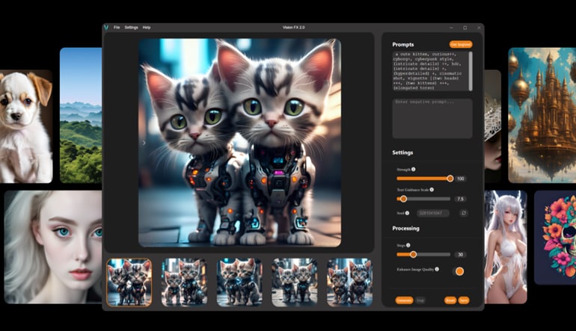576x331 pixels.
Task: Click the Text Guidance Scale slider handle
Action: [403, 199]
